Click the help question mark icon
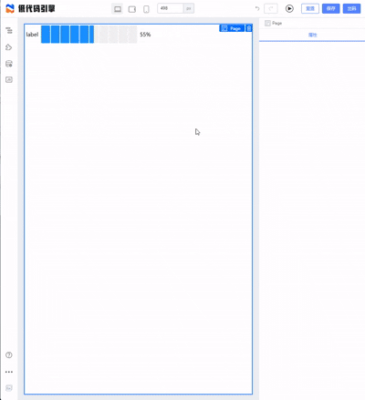The height and width of the screenshot is (400, 365). pyautogui.click(x=9, y=354)
